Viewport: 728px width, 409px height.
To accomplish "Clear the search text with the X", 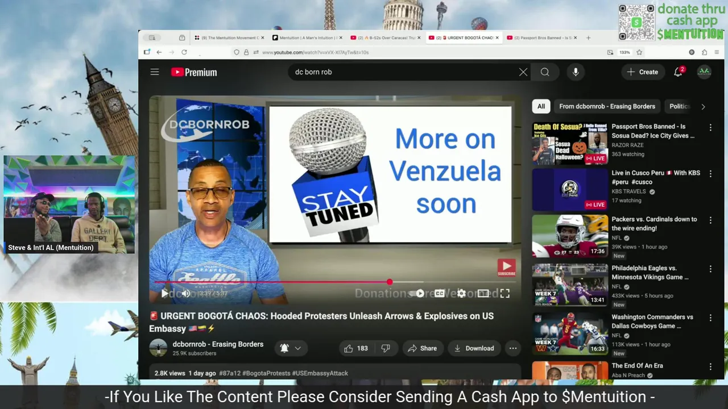I will (x=523, y=72).
